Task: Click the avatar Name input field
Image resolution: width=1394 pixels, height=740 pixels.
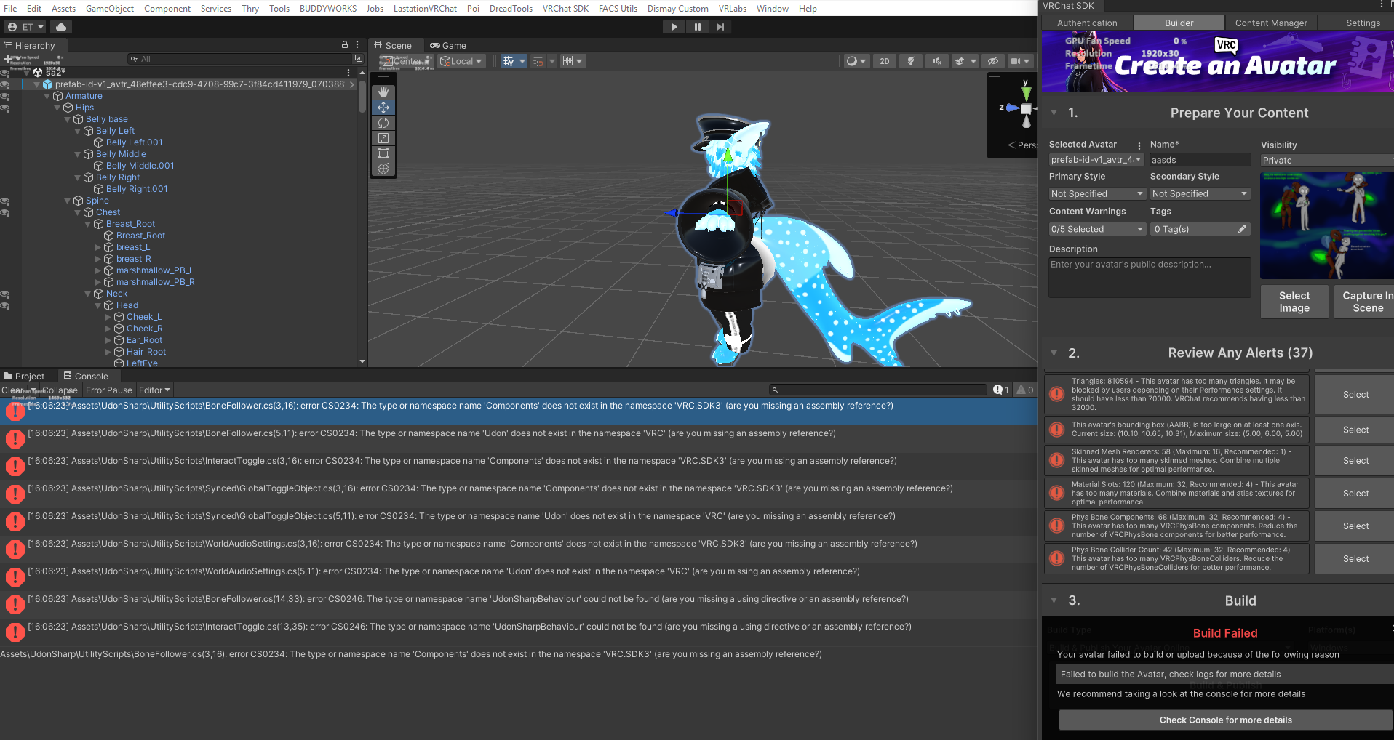Action: 1200,160
